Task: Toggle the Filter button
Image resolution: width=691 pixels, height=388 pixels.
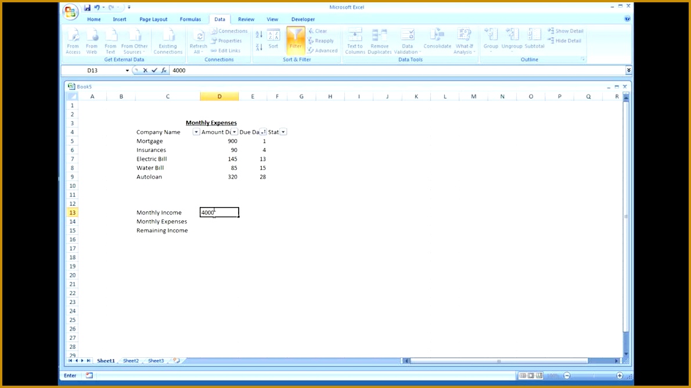Action: [x=295, y=40]
